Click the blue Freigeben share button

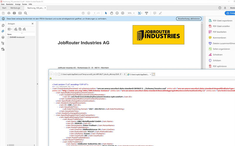[230, 13]
